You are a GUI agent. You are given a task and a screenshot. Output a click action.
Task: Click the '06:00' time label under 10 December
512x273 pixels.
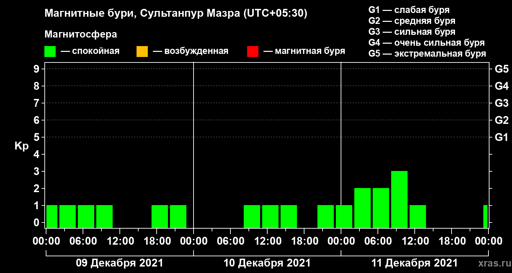[x=230, y=241]
